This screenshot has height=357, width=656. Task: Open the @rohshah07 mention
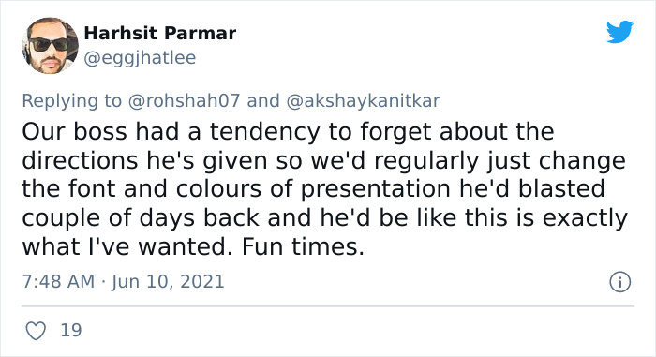(x=184, y=101)
